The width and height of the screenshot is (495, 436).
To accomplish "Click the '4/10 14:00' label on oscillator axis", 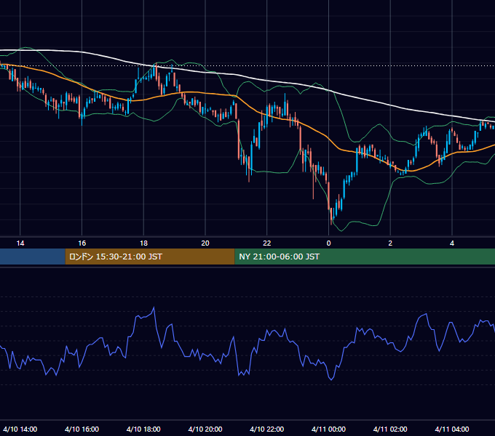I will (20, 429).
